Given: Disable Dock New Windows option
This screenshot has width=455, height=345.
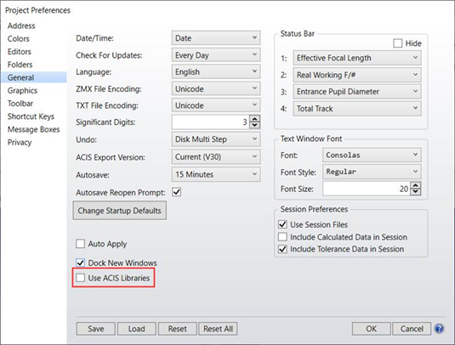Looking at the screenshot, I should (x=81, y=263).
